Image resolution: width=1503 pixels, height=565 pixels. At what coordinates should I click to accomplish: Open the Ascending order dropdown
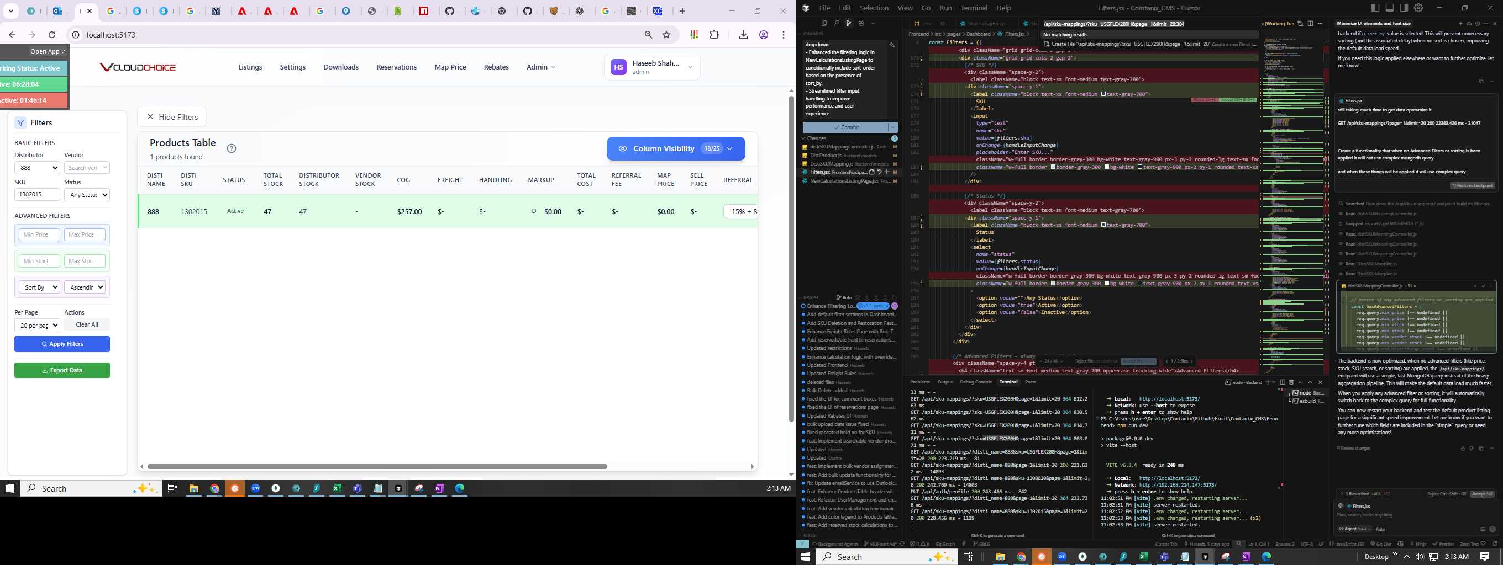point(85,287)
